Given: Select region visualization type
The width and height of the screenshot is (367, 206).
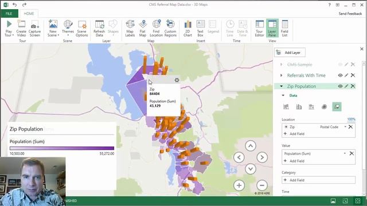Looking at the screenshot, I should click(x=337, y=107).
